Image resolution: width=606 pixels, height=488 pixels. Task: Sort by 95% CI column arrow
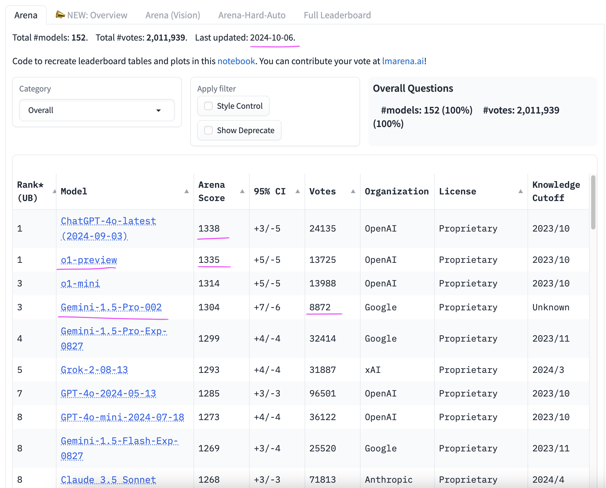point(298,191)
